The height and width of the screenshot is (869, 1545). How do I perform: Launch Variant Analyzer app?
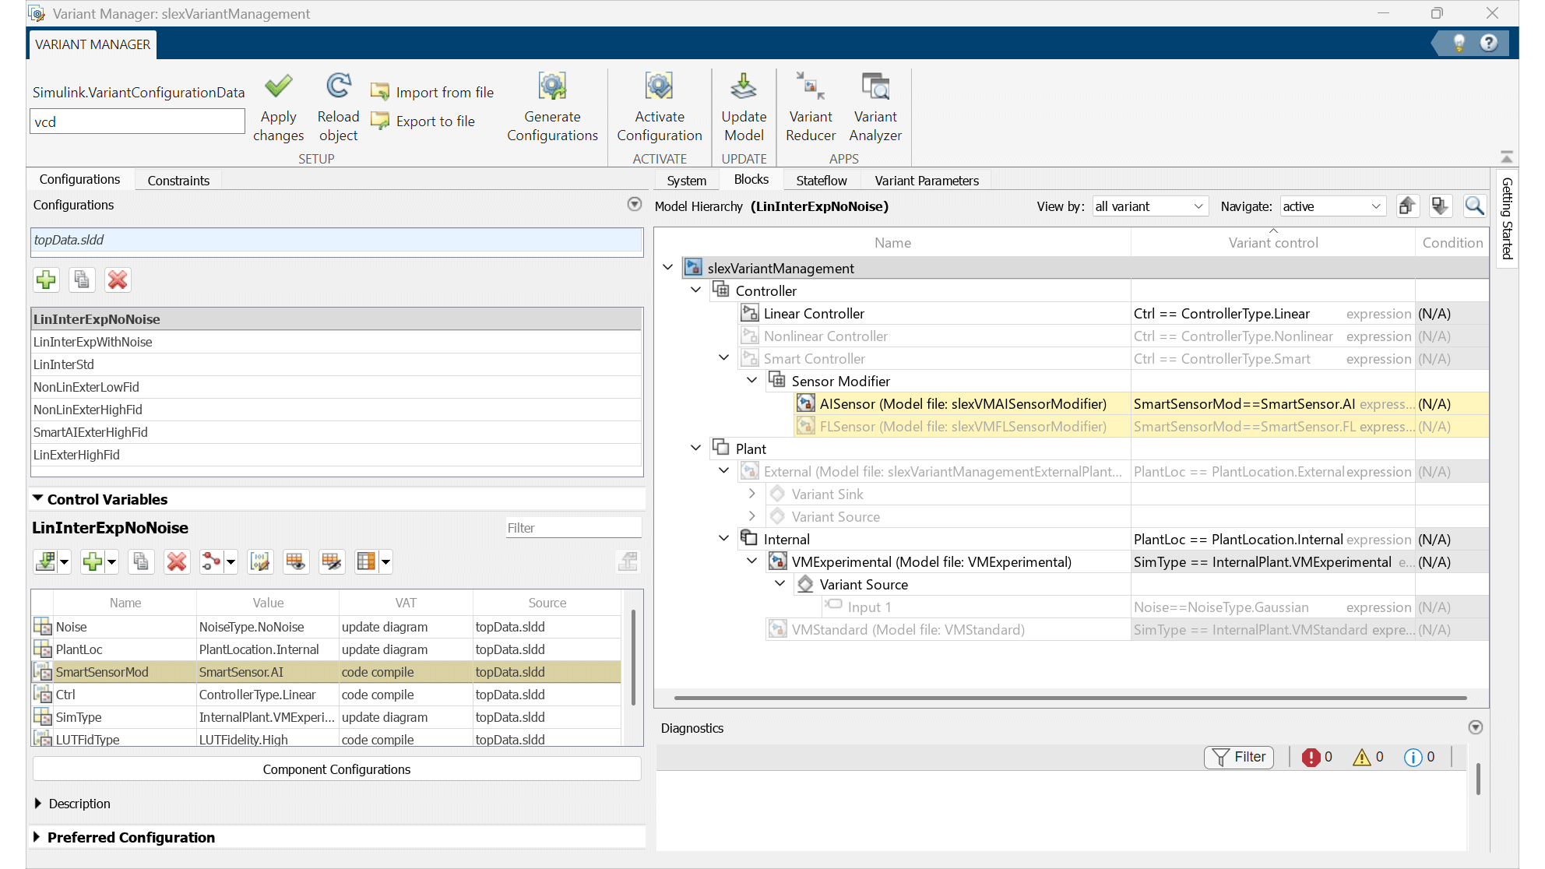[875, 107]
